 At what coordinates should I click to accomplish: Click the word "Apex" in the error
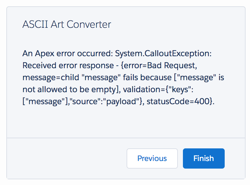(x=43, y=54)
